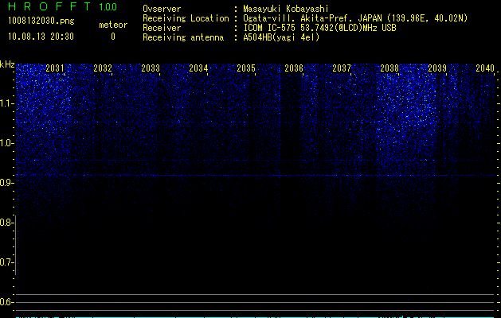501x318 pixels.
Task: Click the A504HB(yagi 4el) antenna text
Action: click(x=281, y=37)
